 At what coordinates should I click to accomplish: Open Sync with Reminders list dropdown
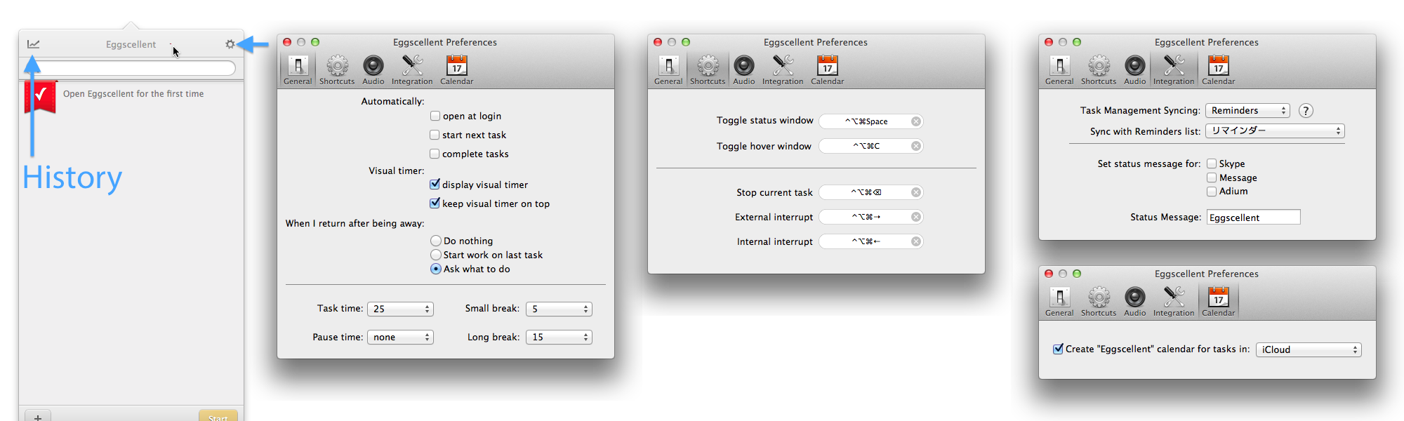1275,131
